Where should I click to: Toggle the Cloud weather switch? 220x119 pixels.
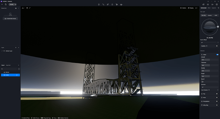tap(217, 55)
